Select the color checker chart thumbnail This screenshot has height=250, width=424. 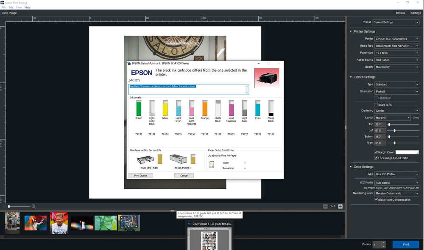(129, 223)
